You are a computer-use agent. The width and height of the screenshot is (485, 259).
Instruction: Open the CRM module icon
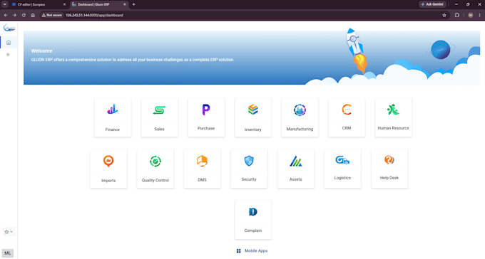pos(347,110)
